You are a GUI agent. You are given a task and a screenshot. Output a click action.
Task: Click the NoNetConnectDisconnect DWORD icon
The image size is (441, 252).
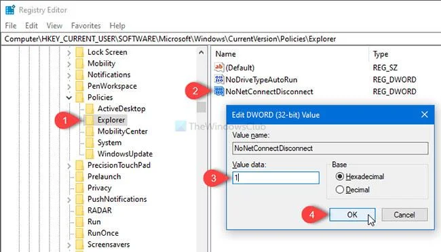(x=219, y=91)
